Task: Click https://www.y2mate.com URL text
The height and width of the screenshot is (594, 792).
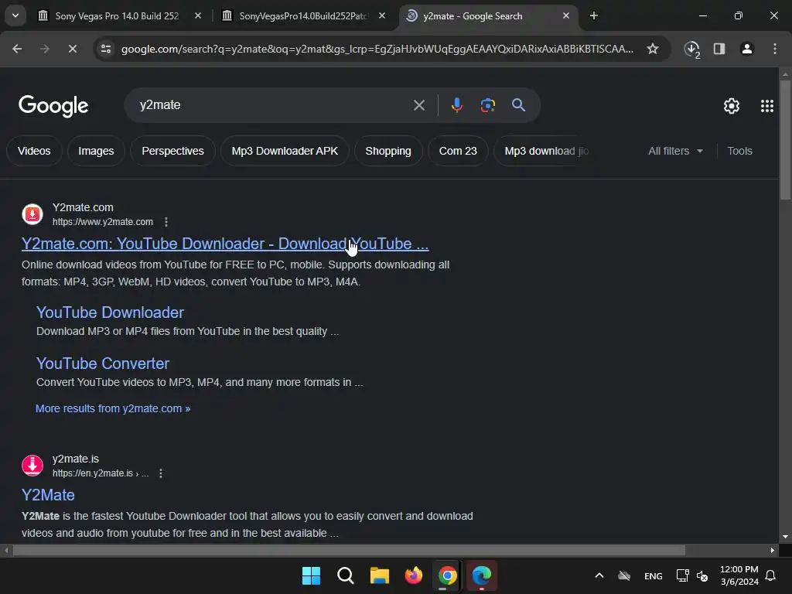Action: click(x=103, y=222)
